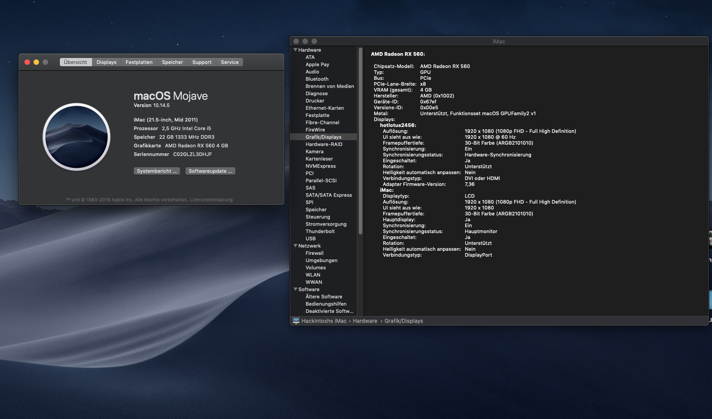The height and width of the screenshot is (419, 712).
Task: Click the serial number C02GLZL3DHJF
Action: click(x=193, y=154)
